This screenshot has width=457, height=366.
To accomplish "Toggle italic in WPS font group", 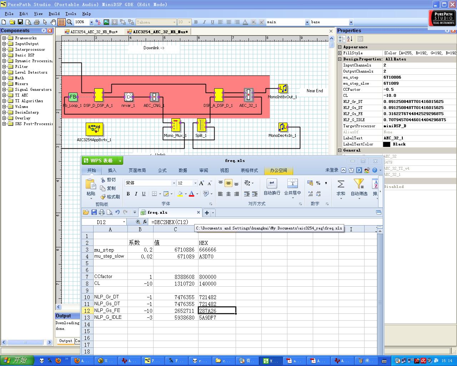I will 136,194.
